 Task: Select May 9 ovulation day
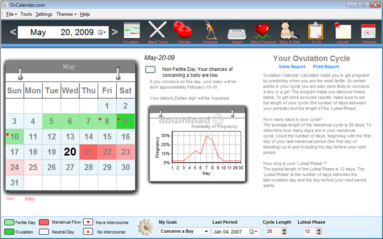[x=125, y=121]
